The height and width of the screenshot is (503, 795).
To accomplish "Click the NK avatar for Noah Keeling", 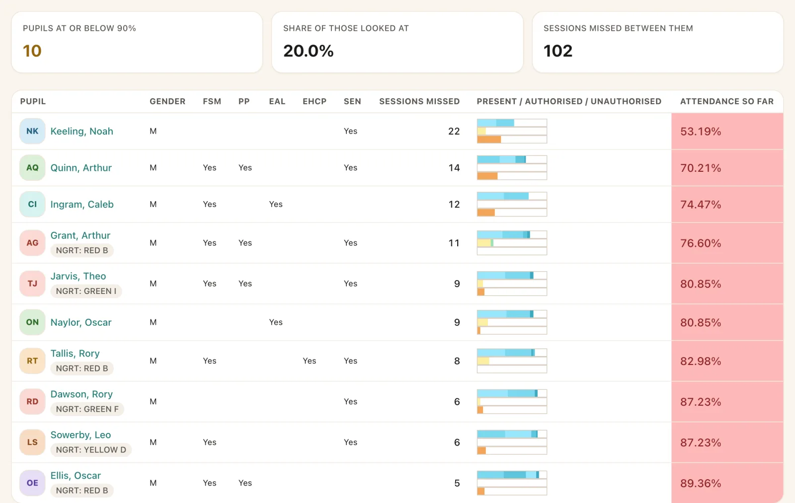I will tap(32, 131).
